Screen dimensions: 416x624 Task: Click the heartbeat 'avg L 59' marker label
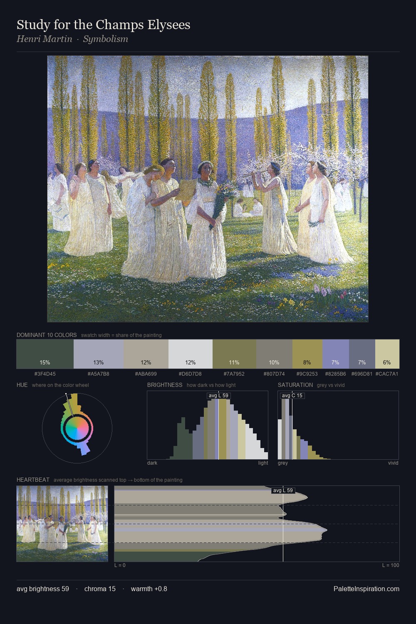click(x=283, y=490)
